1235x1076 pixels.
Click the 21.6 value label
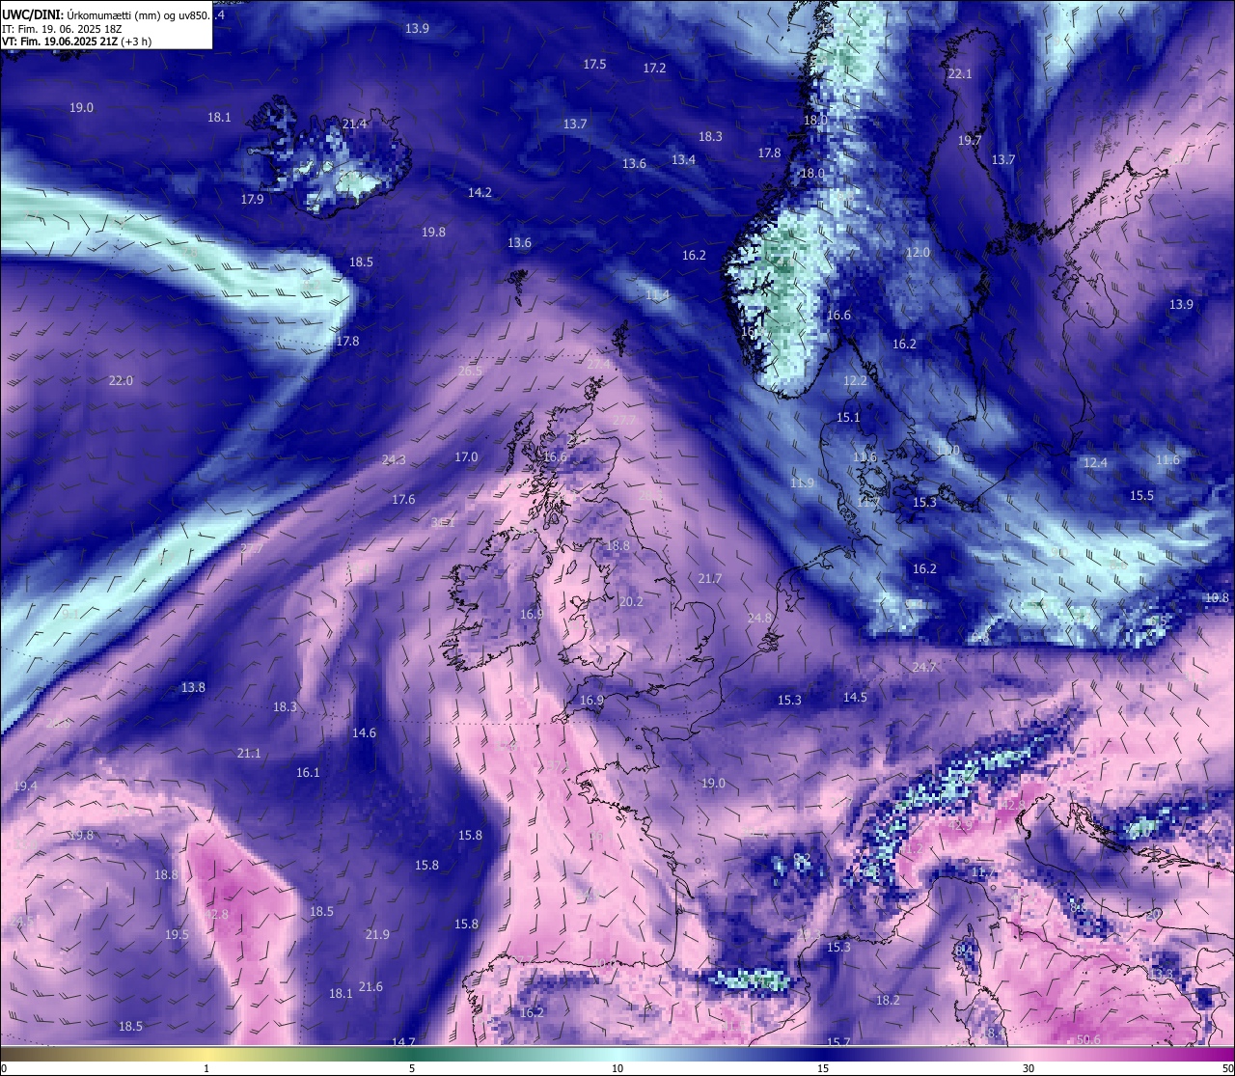click(x=370, y=986)
